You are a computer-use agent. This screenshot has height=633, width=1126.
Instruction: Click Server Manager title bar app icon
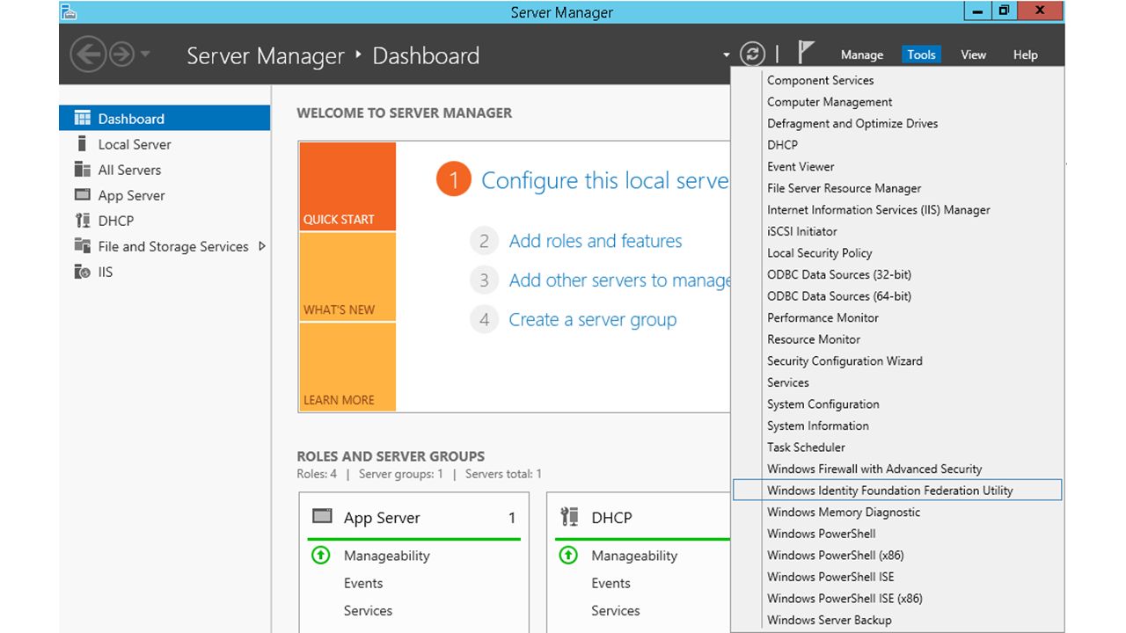pyautogui.click(x=68, y=11)
